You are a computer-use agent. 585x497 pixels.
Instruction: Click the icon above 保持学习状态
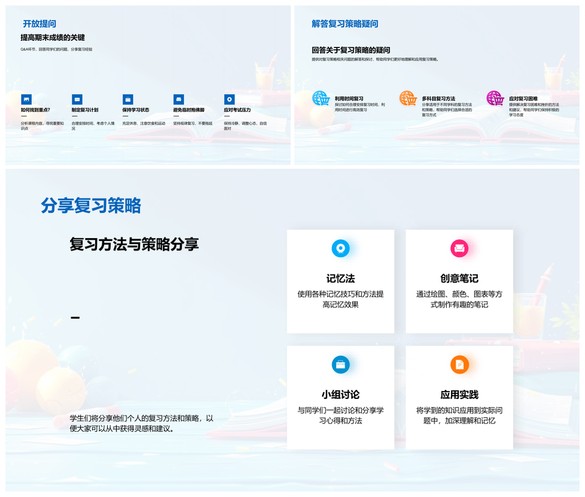click(x=127, y=99)
